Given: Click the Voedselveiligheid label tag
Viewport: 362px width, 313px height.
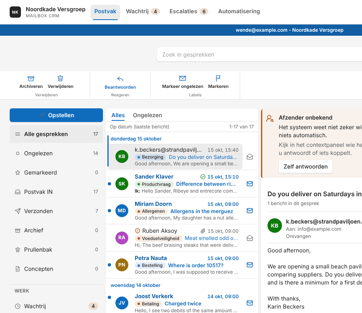Looking at the screenshot, I should point(158,238).
